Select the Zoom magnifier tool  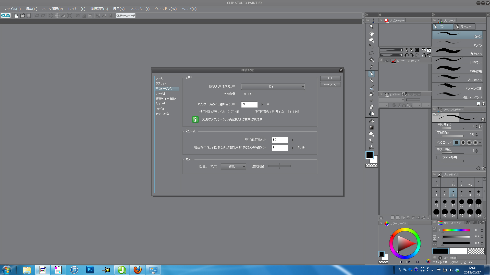tap(372, 27)
